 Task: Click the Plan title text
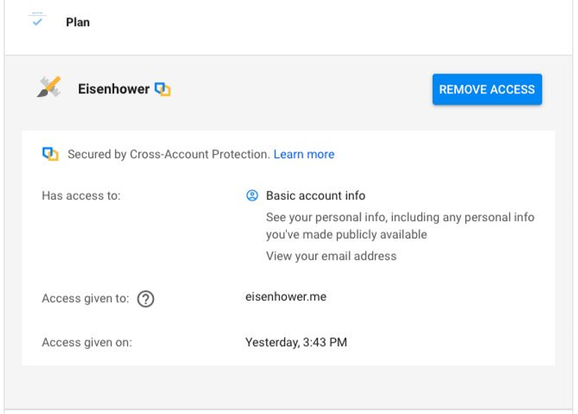pos(78,22)
